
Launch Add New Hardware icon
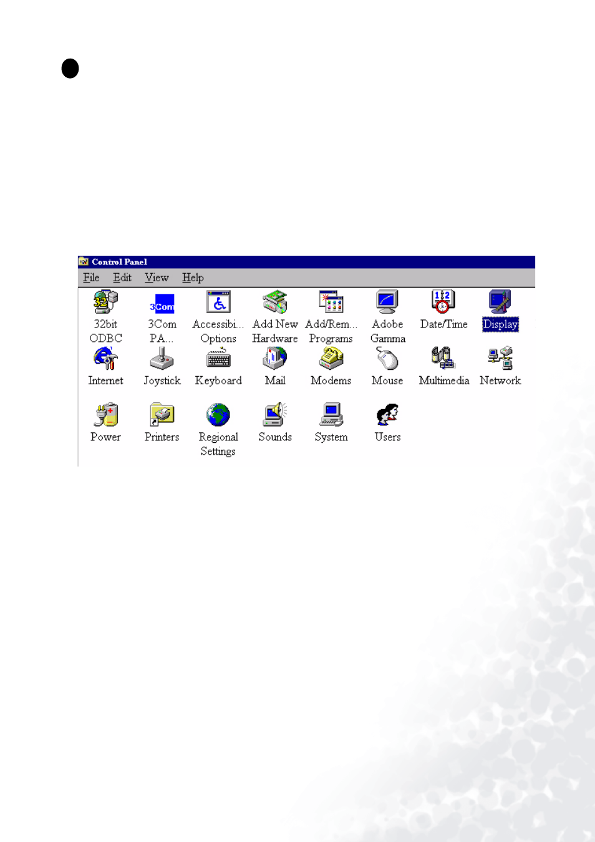[274, 302]
